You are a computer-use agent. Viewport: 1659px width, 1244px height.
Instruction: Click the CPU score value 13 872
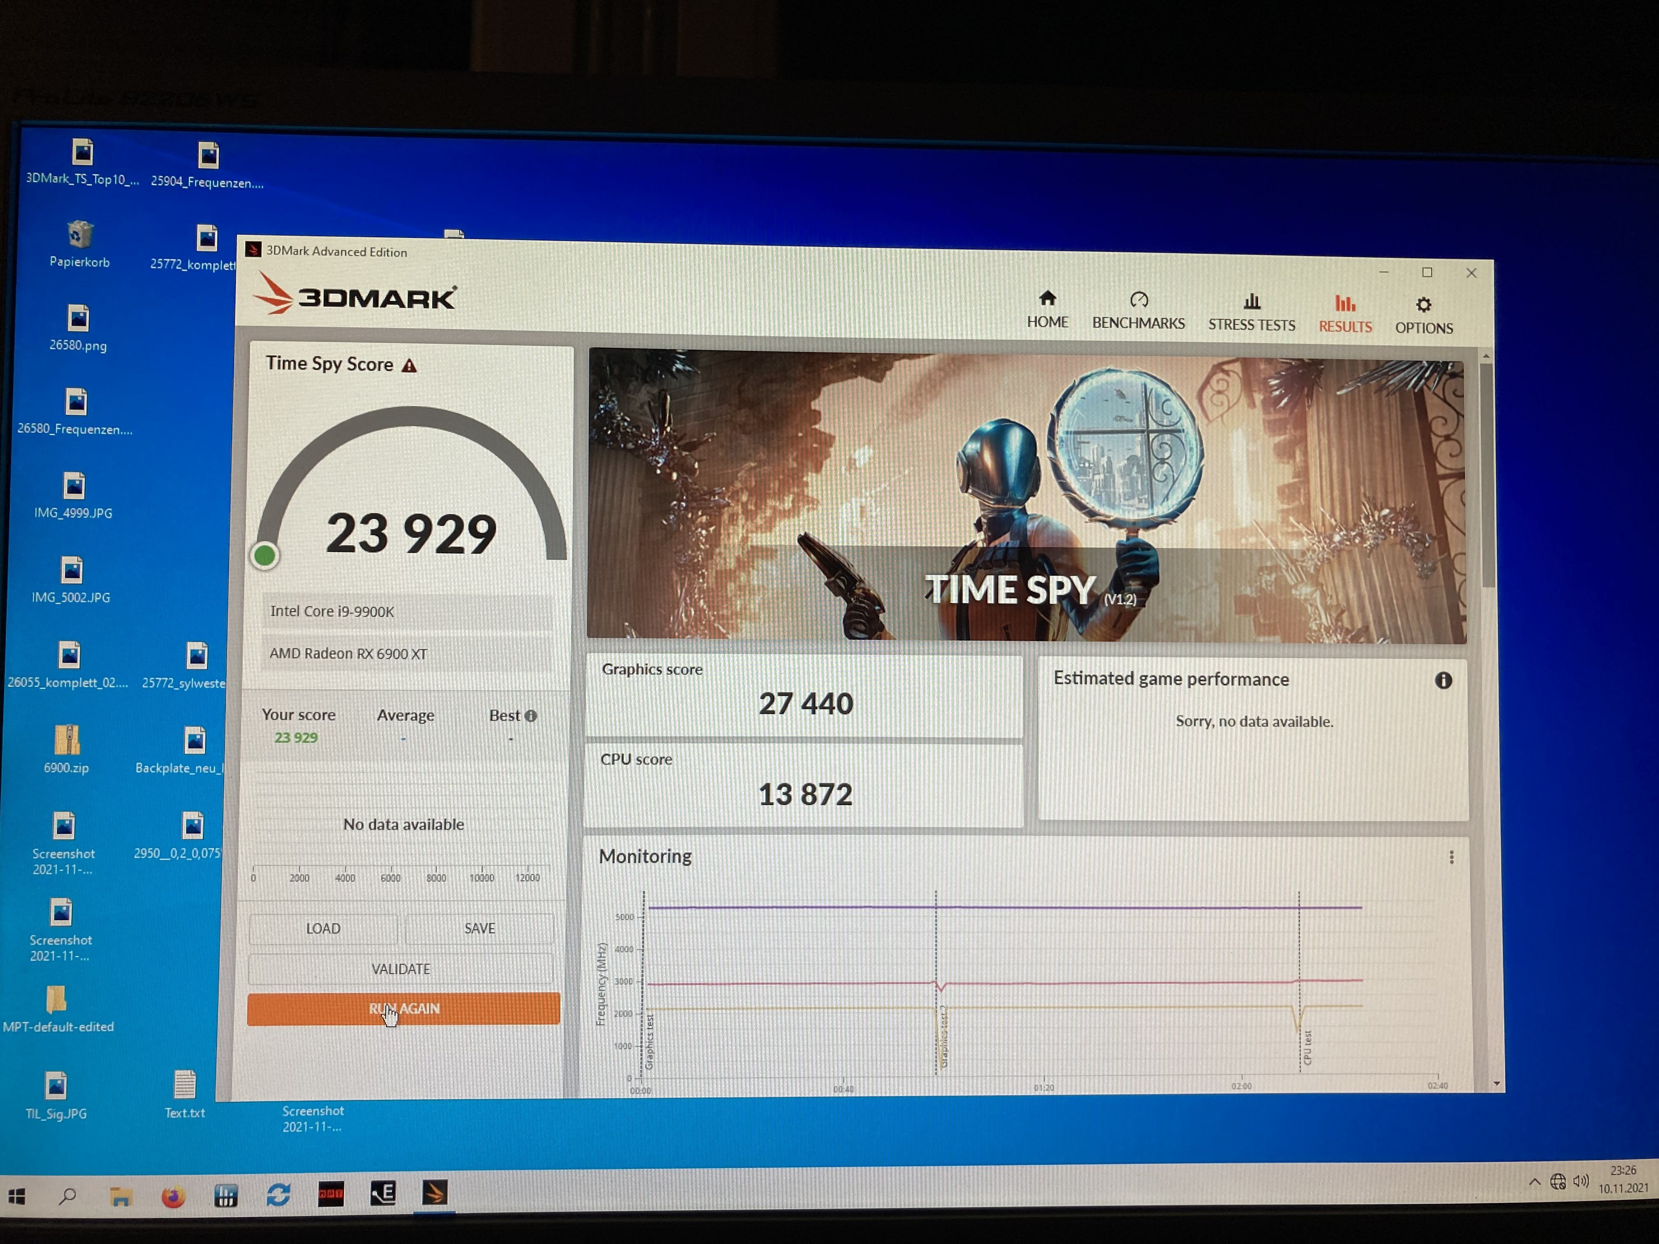pyautogui.click(x=805, y=794)
